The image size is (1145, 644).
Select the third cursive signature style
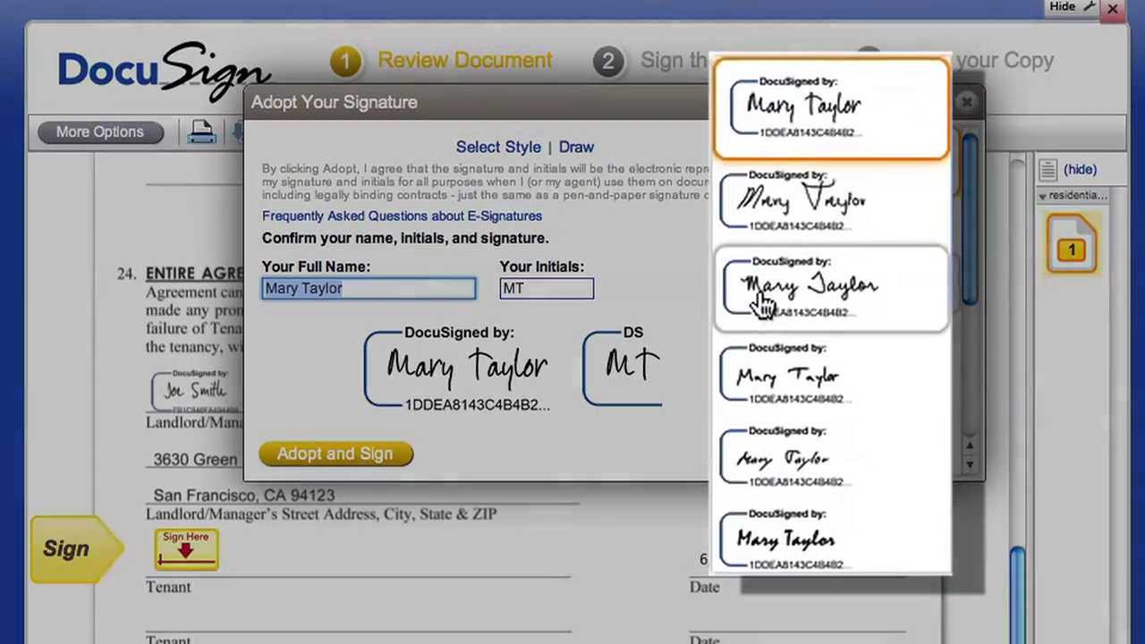pos(830,288)
